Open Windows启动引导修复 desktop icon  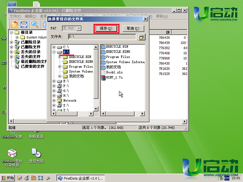[x=12, y=158]
